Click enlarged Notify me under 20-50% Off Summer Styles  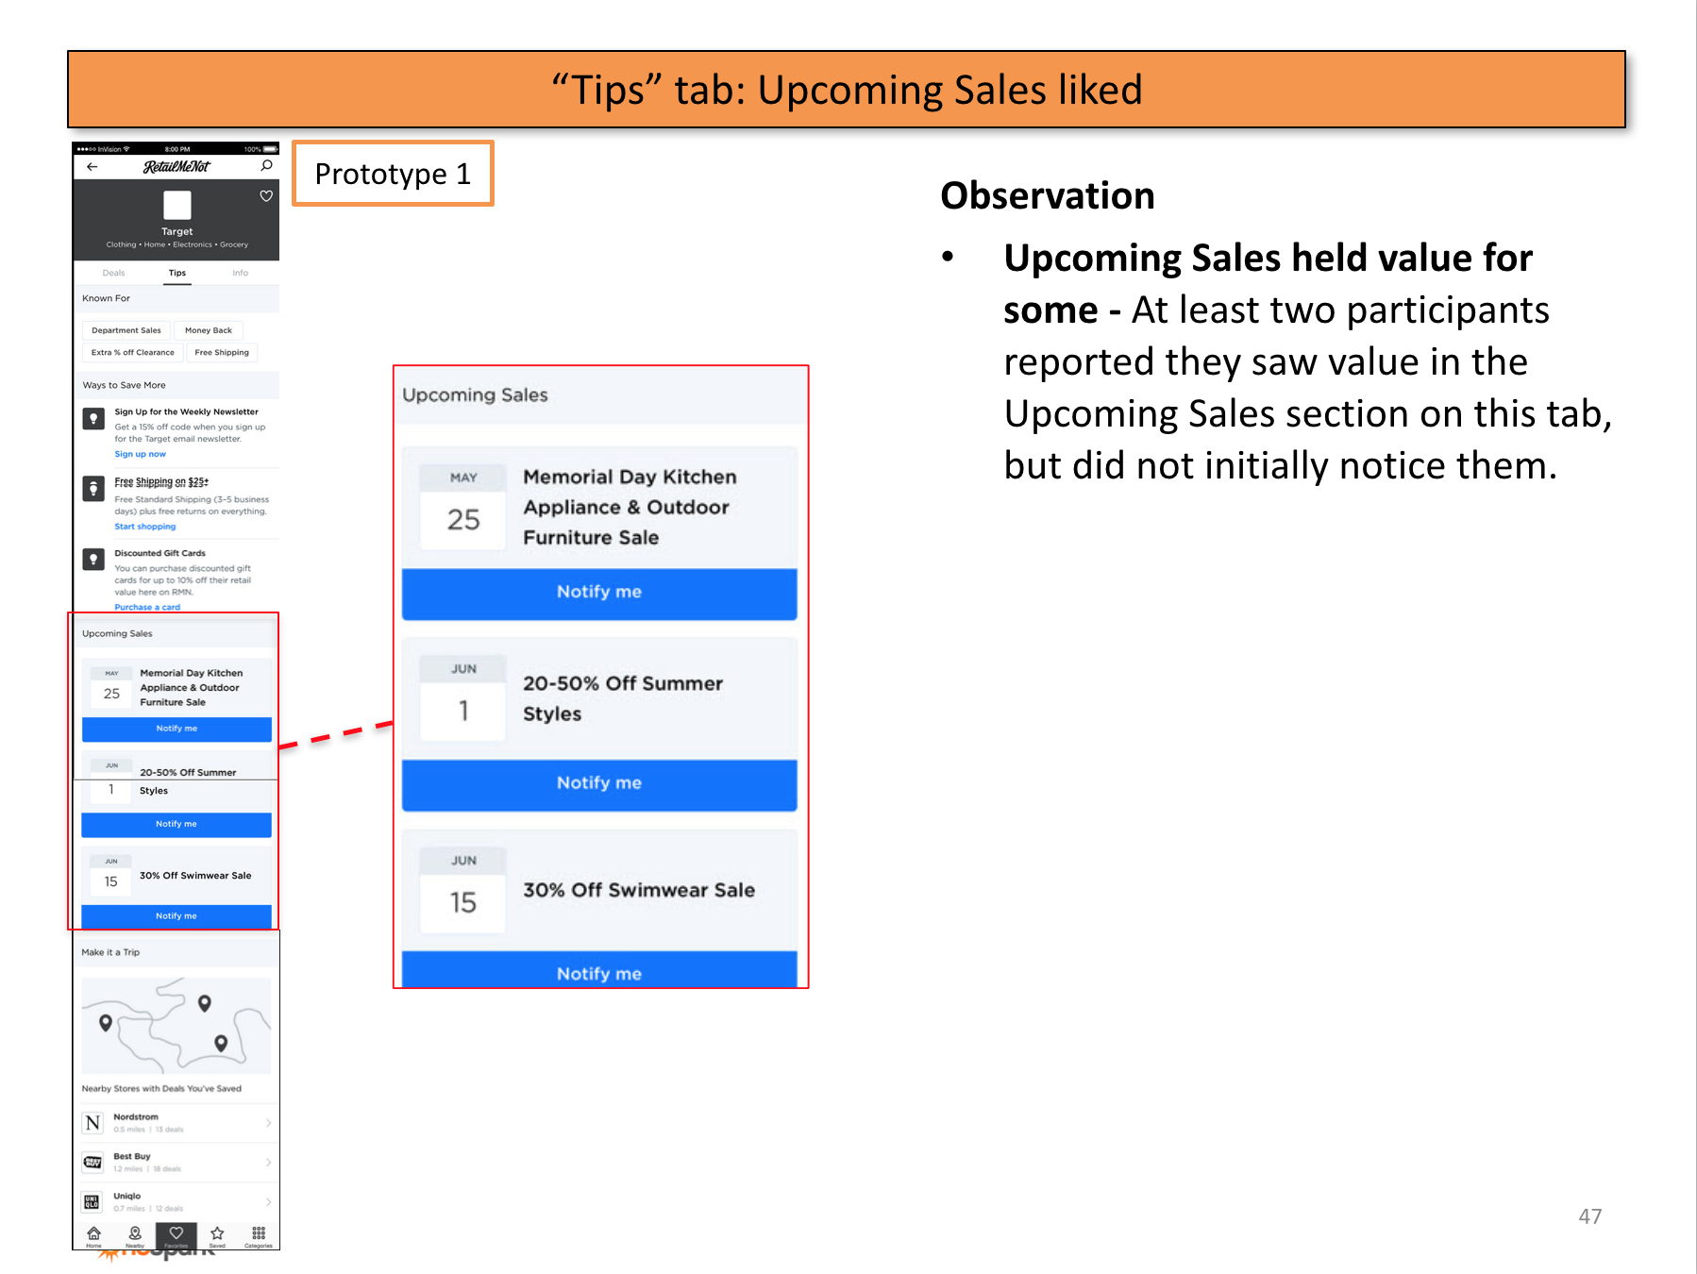[x=599, y=783]
